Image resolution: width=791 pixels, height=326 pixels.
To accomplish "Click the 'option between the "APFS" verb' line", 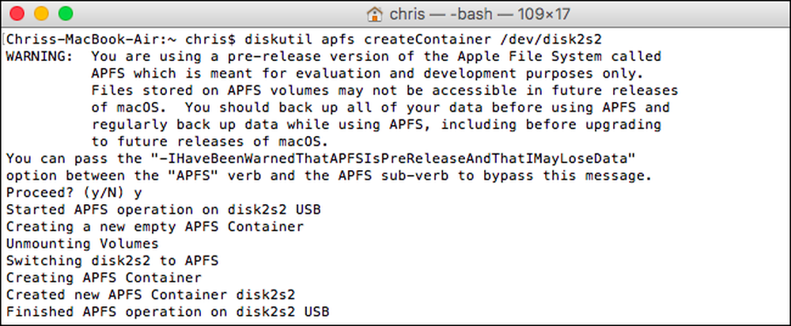I will pos(329,176).
